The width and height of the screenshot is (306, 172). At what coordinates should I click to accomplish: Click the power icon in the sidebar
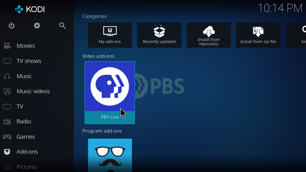click(11, 26)
